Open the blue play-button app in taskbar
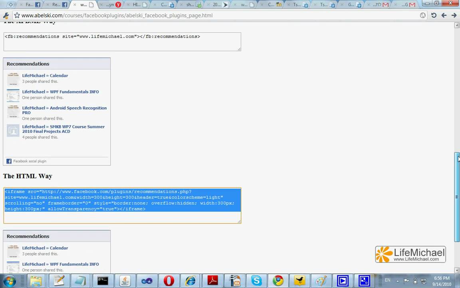 (x=342, y=281)
